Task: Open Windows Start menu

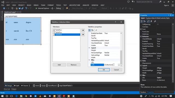Action: tap(2, 96)
